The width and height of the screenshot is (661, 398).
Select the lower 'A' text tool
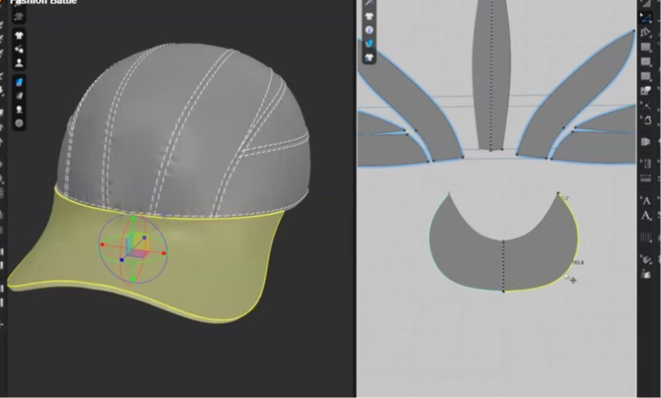tap(646, 216)
